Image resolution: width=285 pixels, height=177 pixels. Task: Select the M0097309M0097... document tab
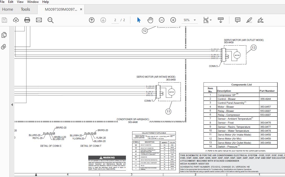(x=61, y=9)
